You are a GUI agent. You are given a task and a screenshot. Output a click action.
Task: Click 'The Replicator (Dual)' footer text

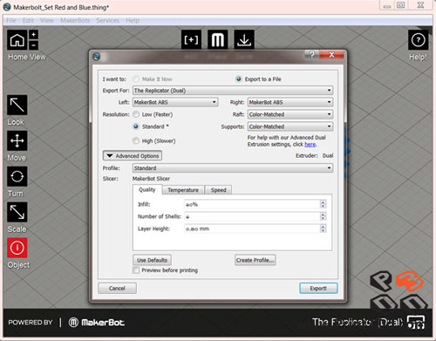[x=358, y=322]
